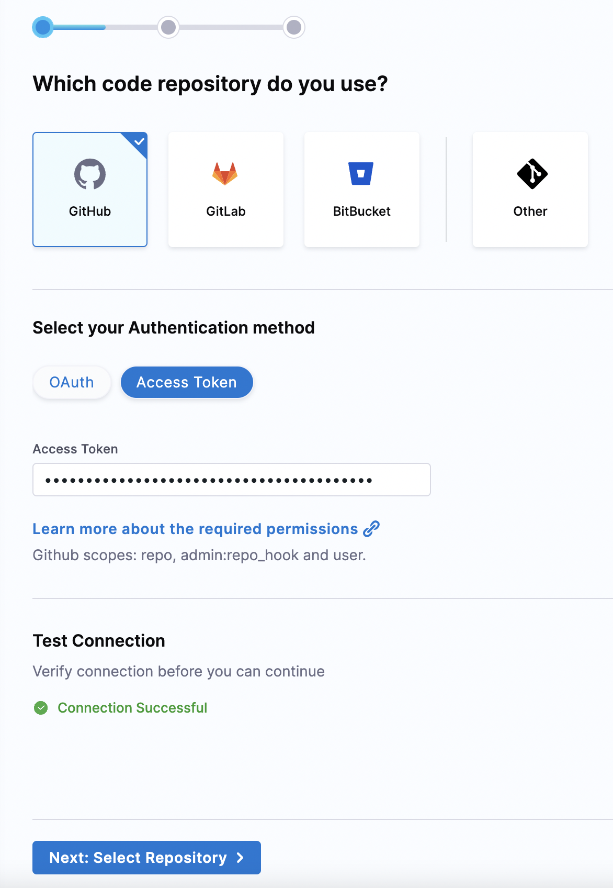This screenshot has height=888, width=613.
Task: Focus the Access Token password field
Action: 232,480
